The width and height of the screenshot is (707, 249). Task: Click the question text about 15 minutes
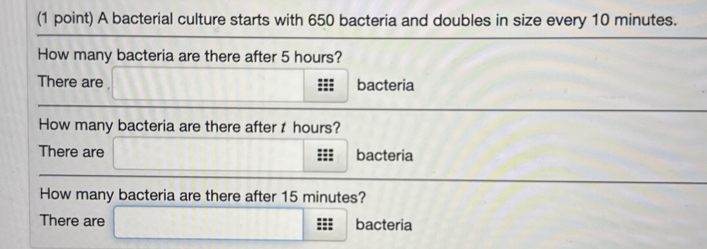202,195
